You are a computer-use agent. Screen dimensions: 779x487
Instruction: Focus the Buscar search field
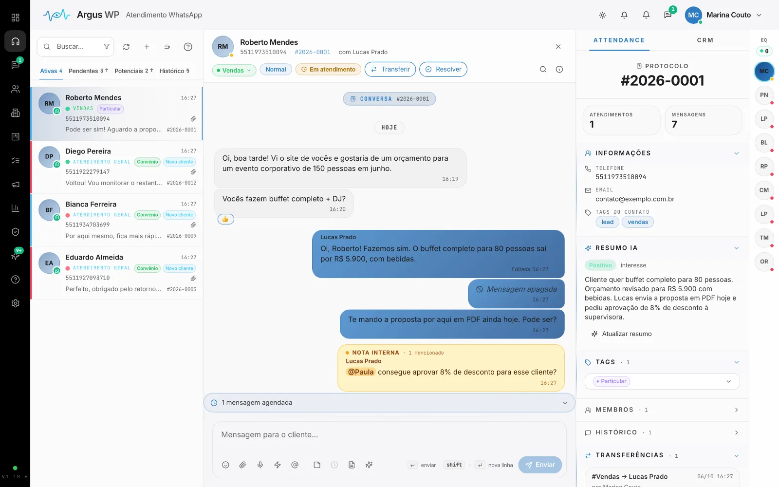click(x=75, y=47)
